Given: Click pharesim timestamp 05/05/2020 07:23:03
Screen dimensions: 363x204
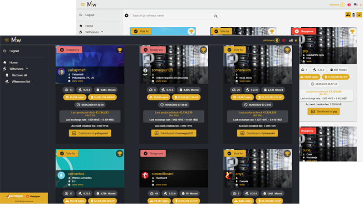Looking at the screenshot, I should (257, 105).
